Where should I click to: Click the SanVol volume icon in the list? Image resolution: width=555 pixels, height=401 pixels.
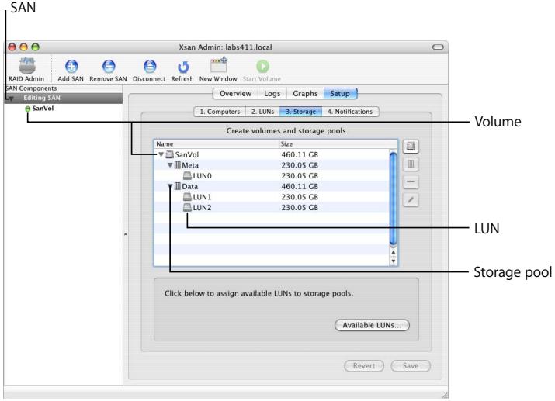[170, 154]
